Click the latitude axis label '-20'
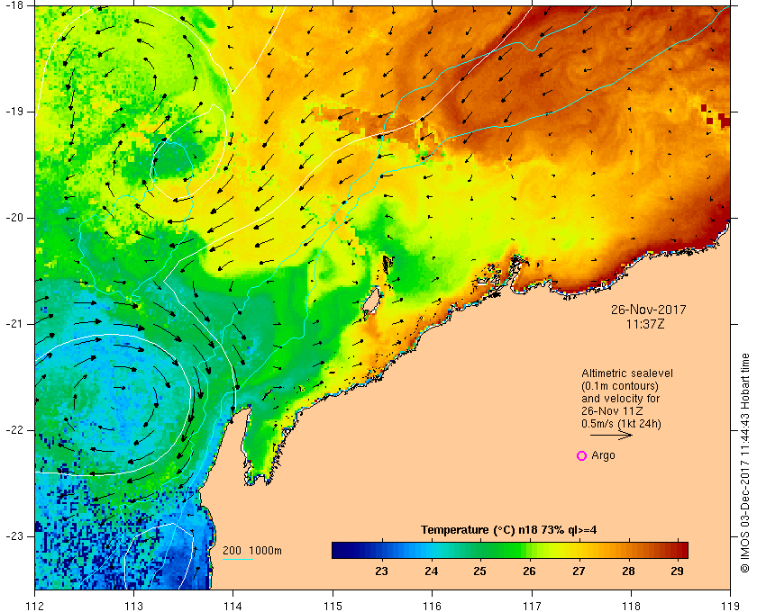757x612 pixels. (14, 218)
